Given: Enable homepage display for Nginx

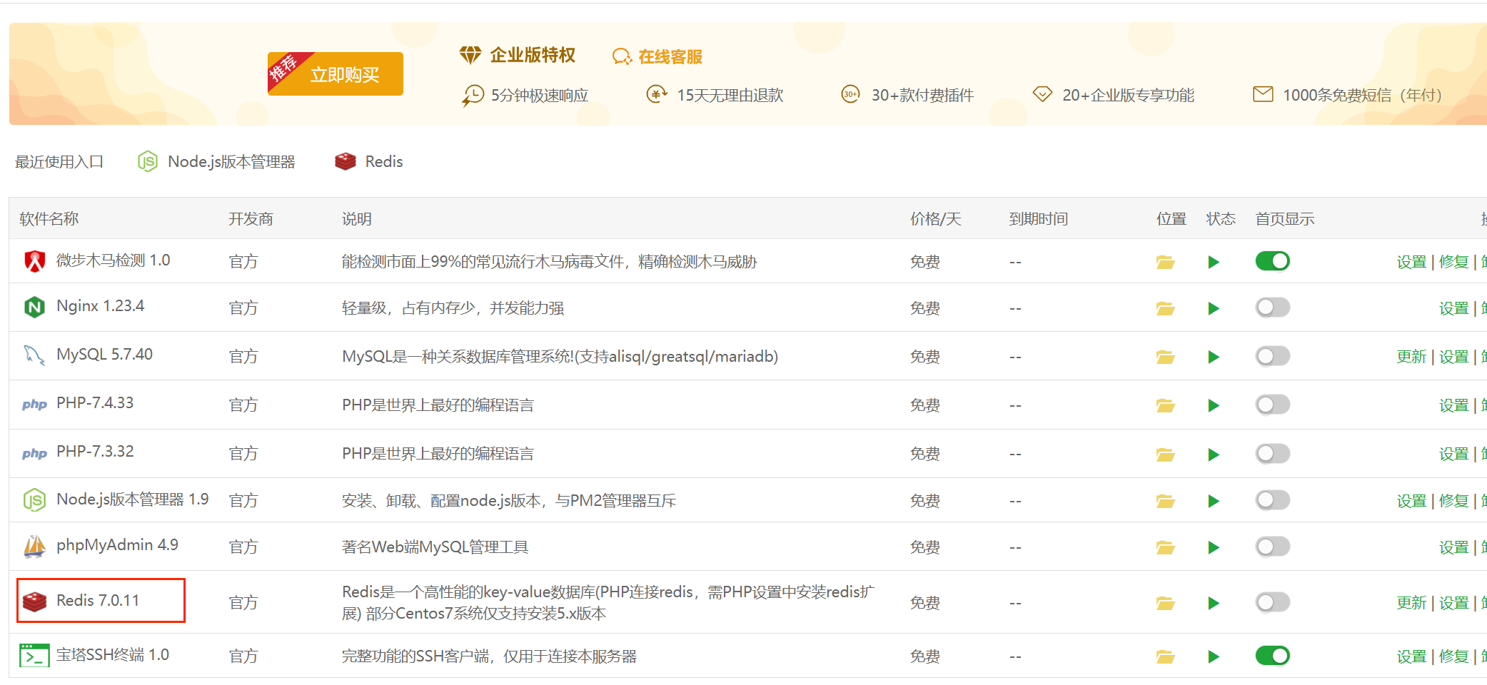Looking at the screenshot, I should 1272,308.
